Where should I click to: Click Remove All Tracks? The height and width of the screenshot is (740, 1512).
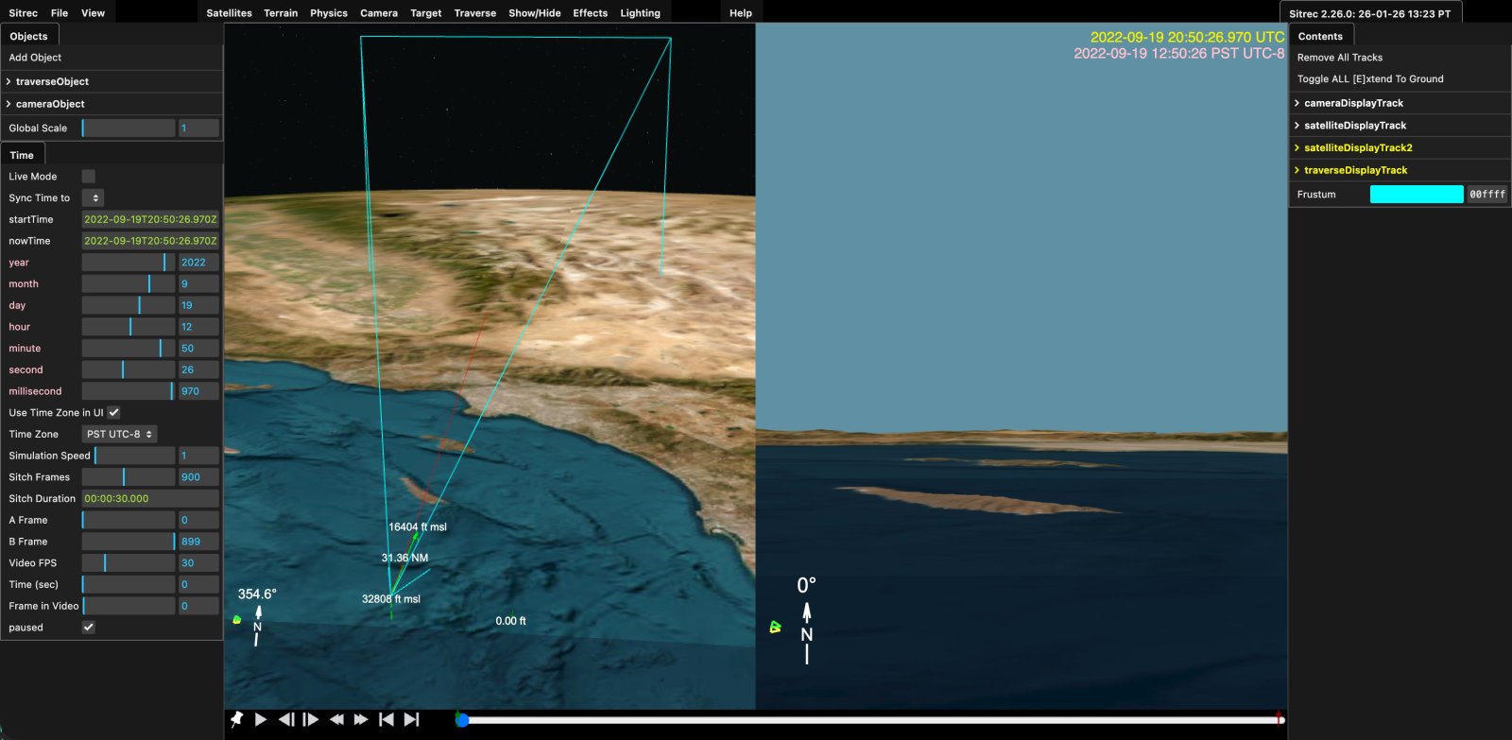tap(1339, 58)
